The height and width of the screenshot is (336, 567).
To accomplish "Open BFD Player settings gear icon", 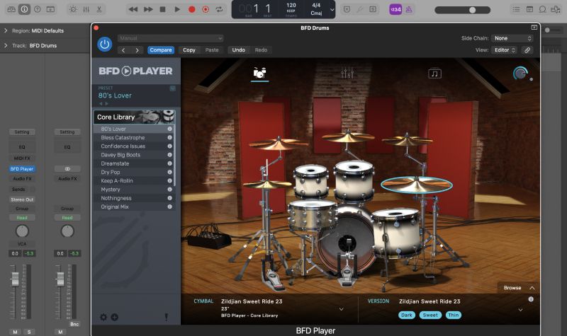I will (x=103, y=317).
